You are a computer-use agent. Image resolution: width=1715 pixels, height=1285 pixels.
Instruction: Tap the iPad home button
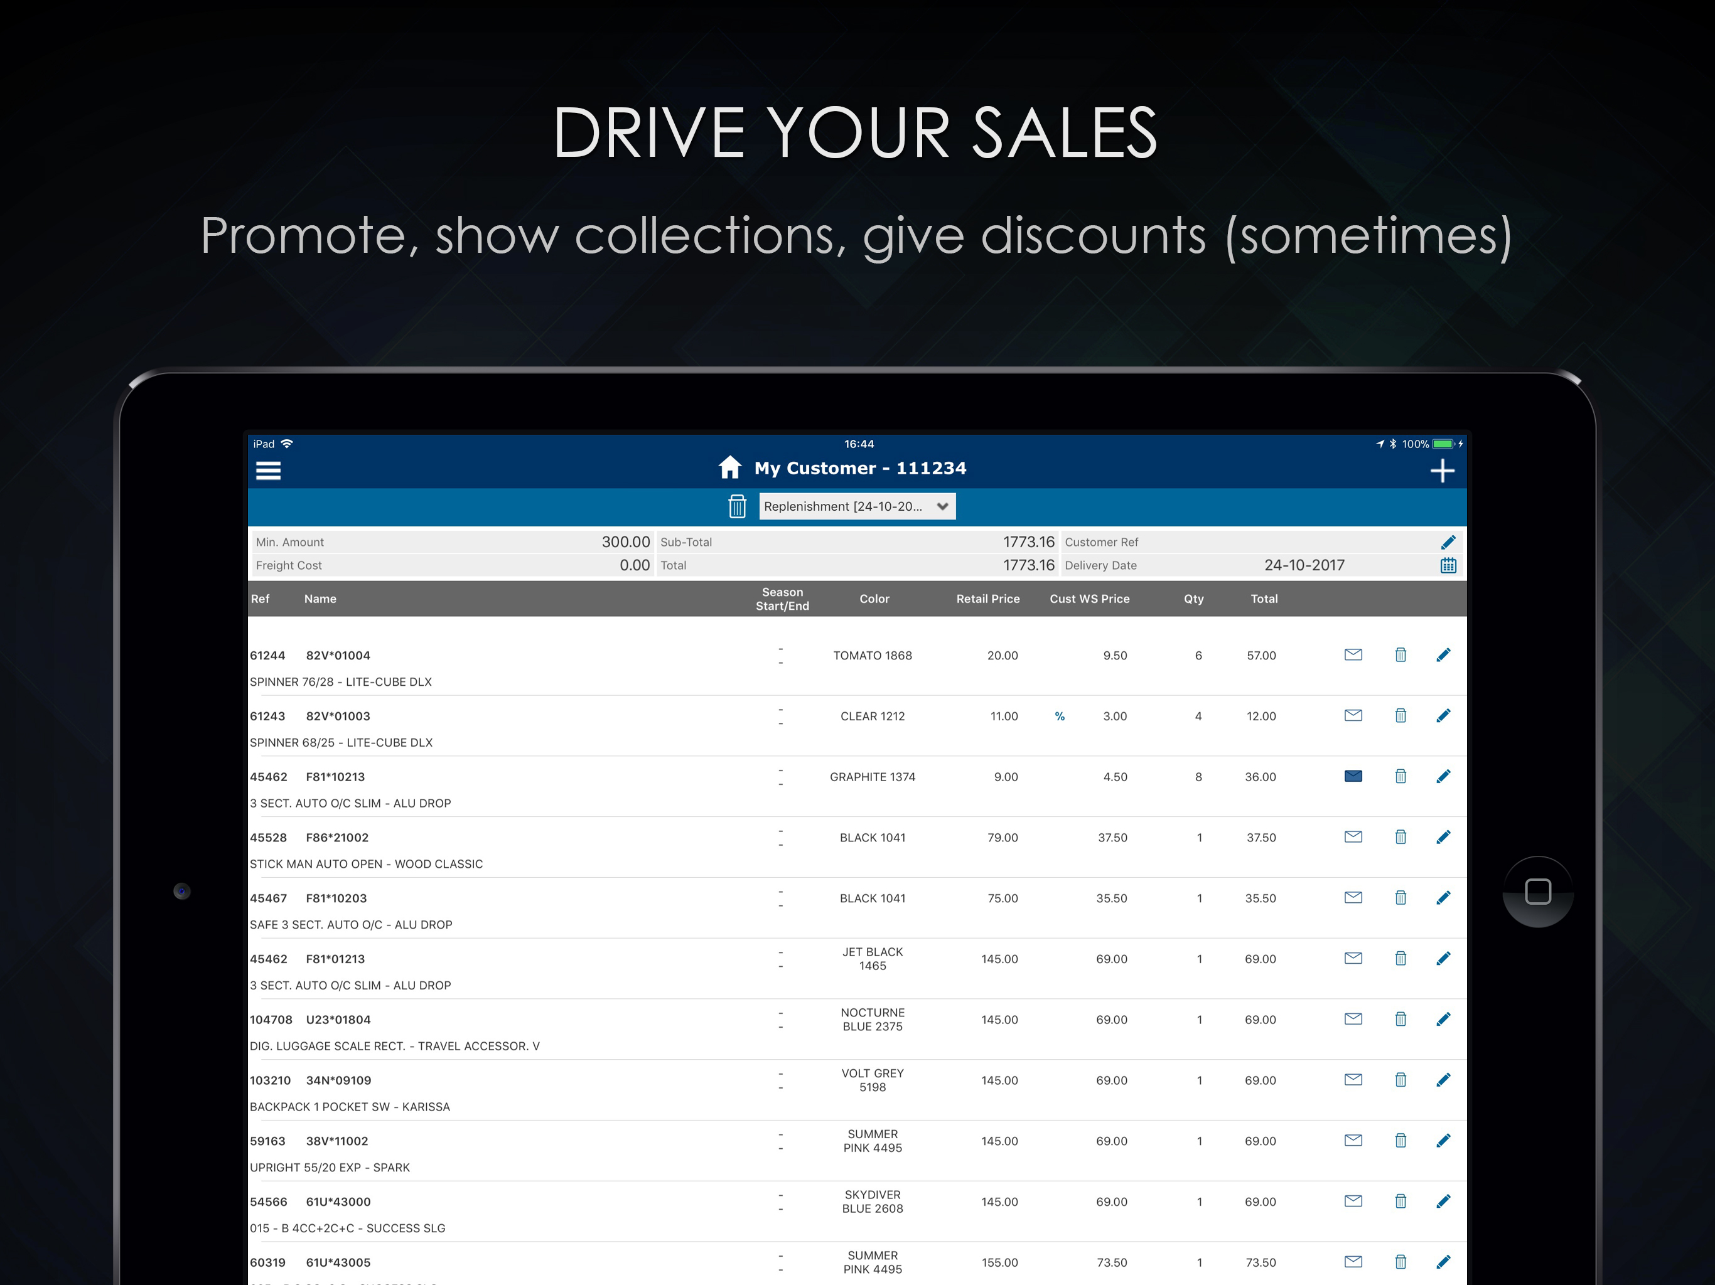[1537, 892]
